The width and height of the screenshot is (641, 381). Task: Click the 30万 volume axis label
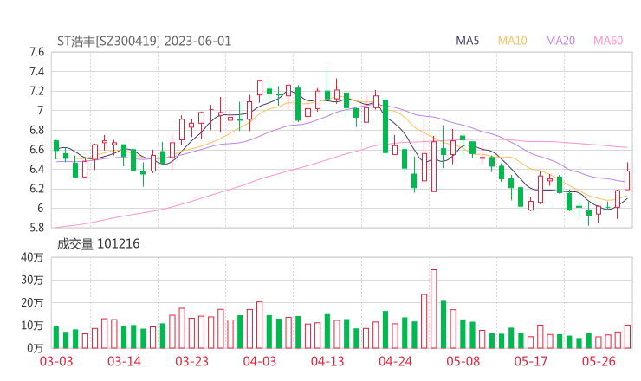pos(32,280)
